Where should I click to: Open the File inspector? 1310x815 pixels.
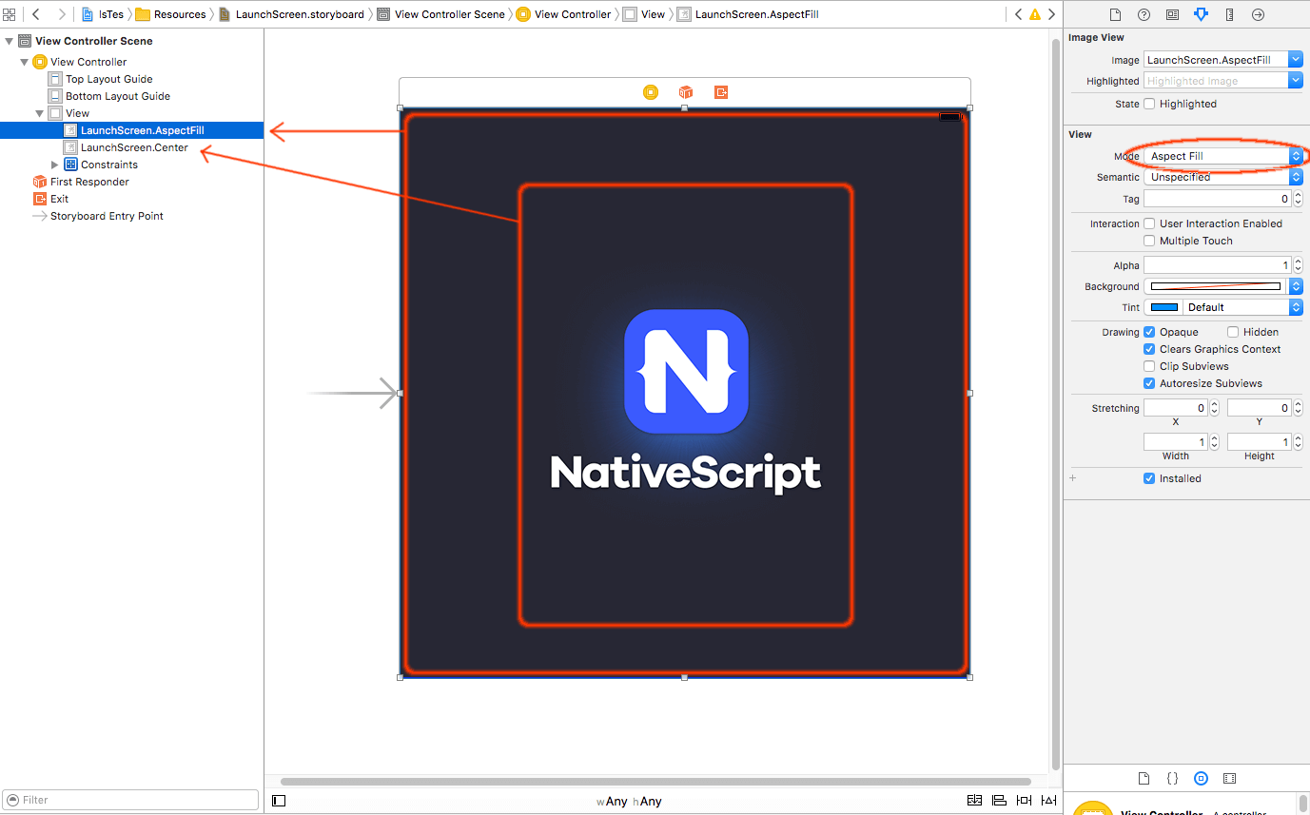(x=1114, y=14)
